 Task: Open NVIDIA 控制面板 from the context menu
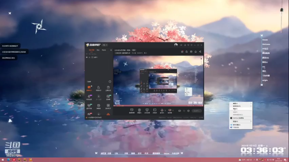[241, 118]
